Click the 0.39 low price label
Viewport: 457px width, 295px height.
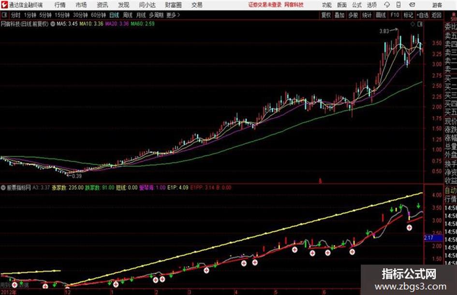[77, 176]
